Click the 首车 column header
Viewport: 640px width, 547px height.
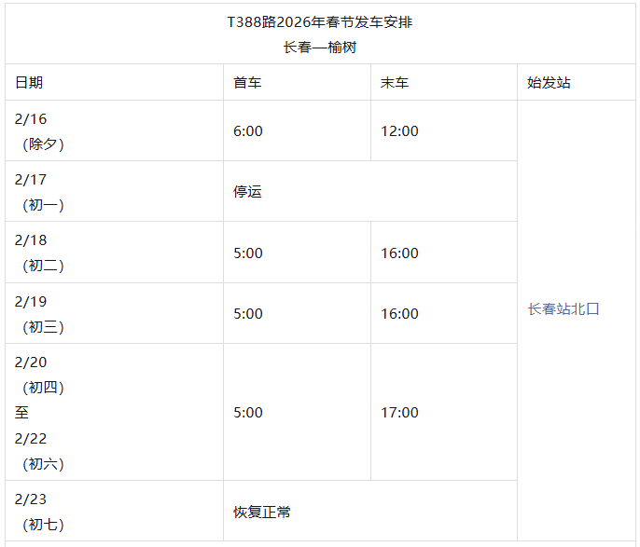[x=247, y=82]
